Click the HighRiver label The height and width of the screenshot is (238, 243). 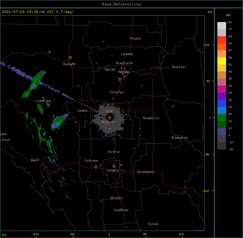tap(121, 210)
